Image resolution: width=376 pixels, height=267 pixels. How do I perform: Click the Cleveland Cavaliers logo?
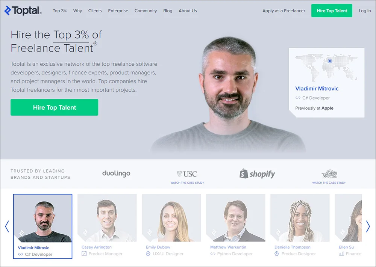click(x=329, y=174)
